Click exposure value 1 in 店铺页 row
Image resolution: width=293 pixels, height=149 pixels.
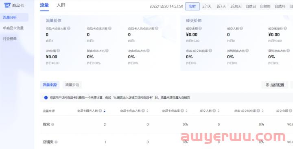coord(105,142)
